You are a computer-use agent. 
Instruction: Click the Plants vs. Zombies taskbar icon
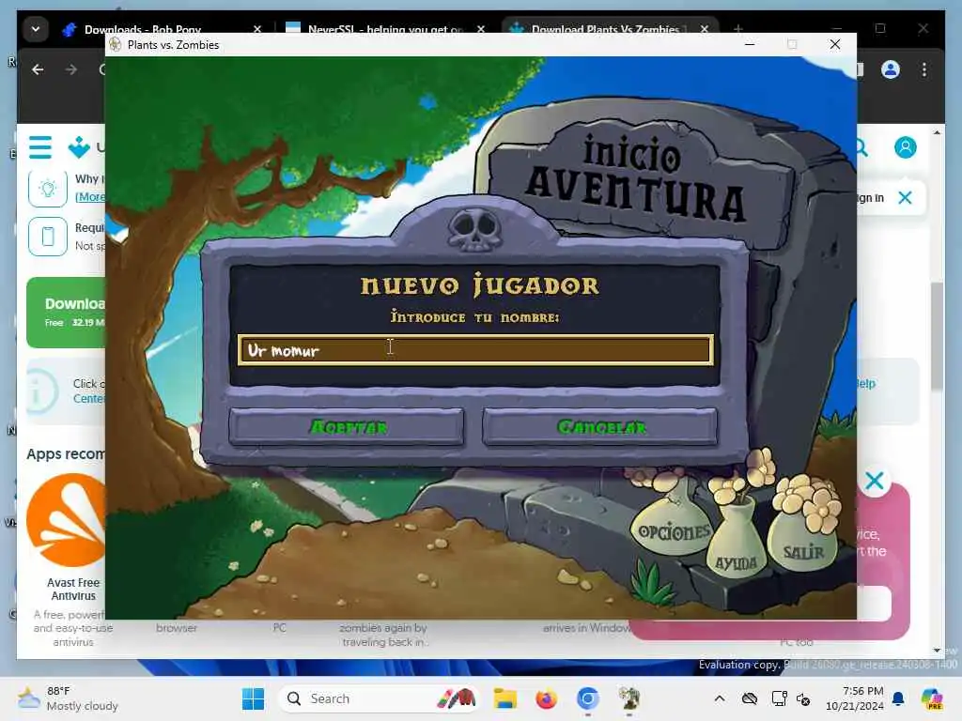pos(628,698)
